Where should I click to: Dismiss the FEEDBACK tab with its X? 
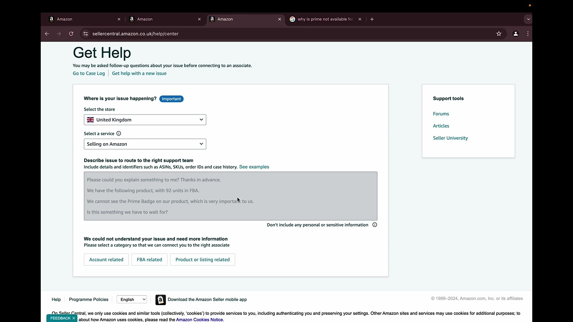(x=74, y=318)
